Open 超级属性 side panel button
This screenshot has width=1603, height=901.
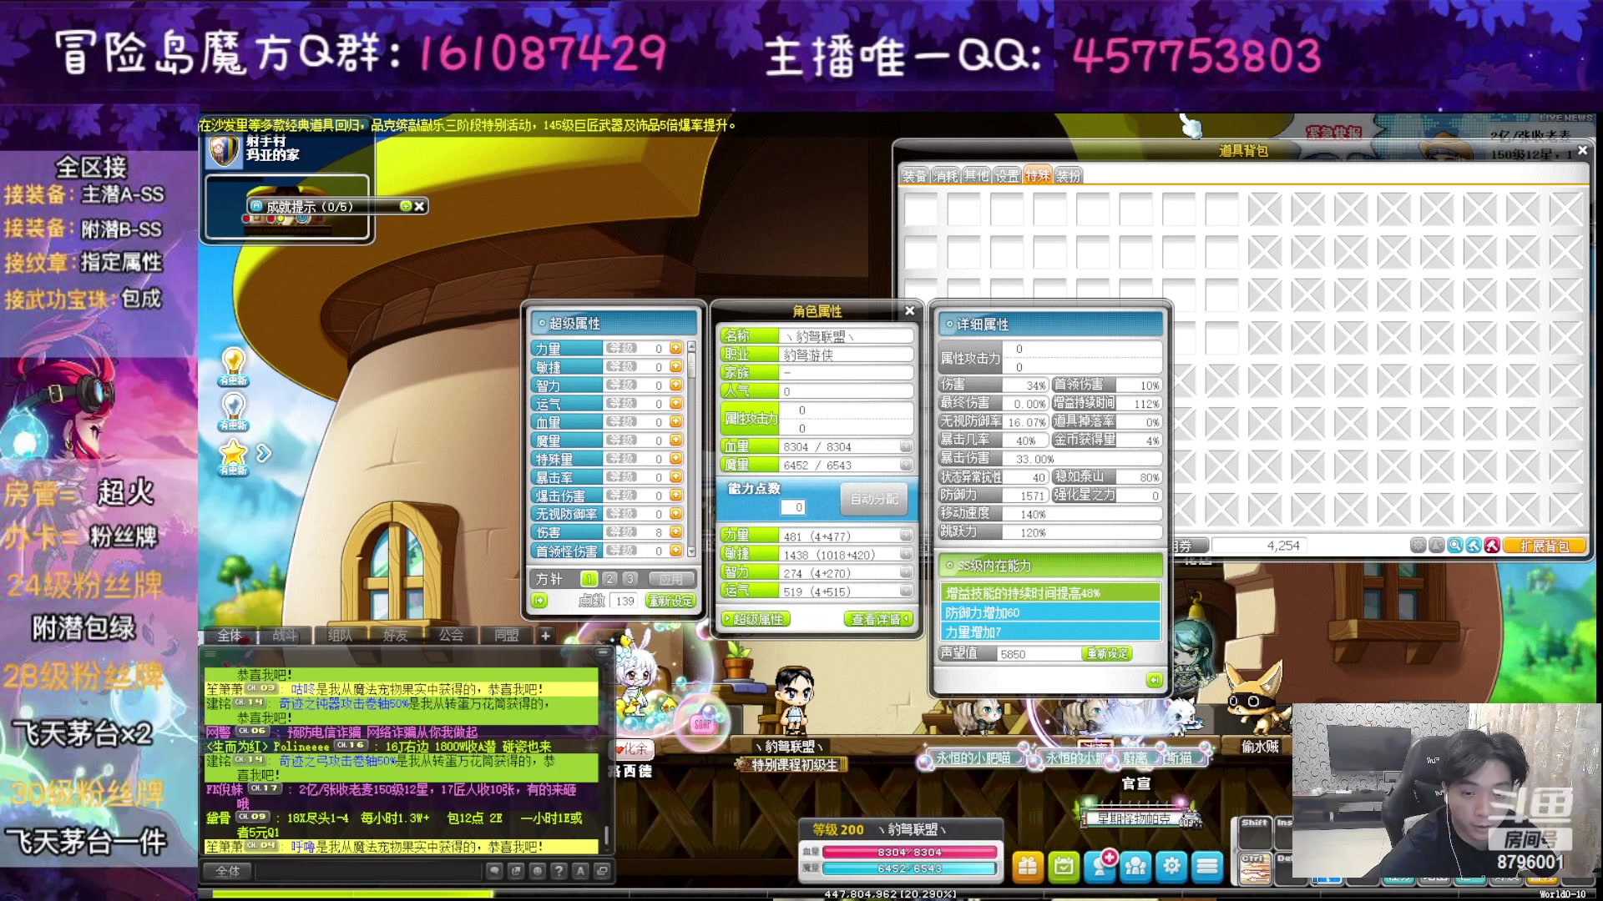point(755,619)
